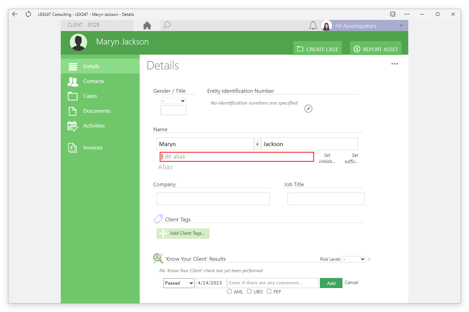Click the CLIENT 35129 label

pos(83,25)
